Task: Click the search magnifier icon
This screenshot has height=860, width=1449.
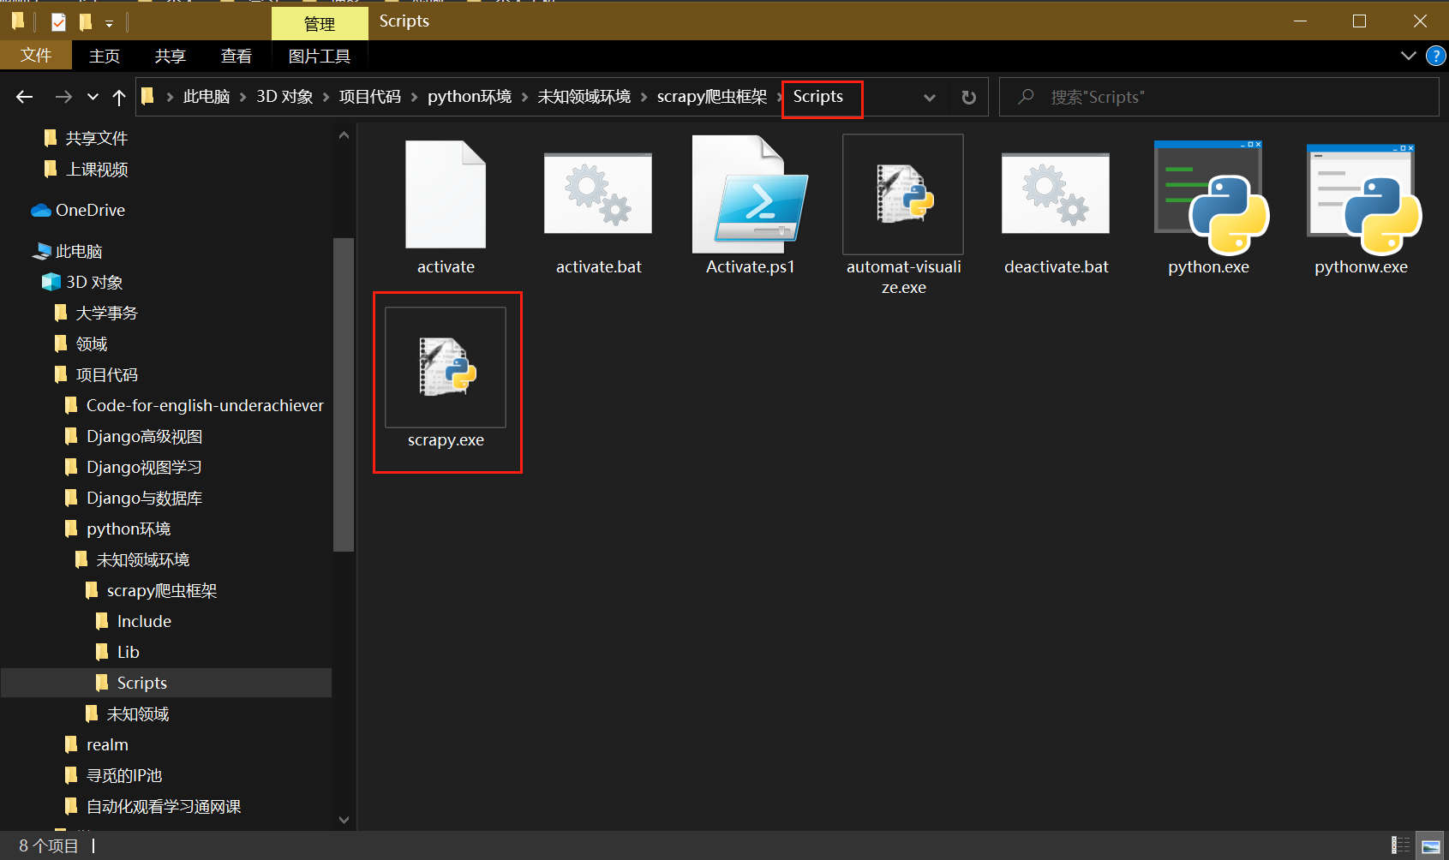Action: coord(1025,97)
